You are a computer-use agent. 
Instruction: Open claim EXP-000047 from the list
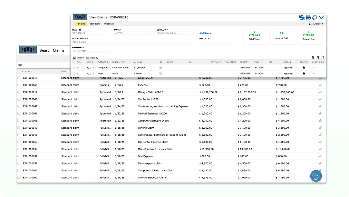[x=30, y=171]
